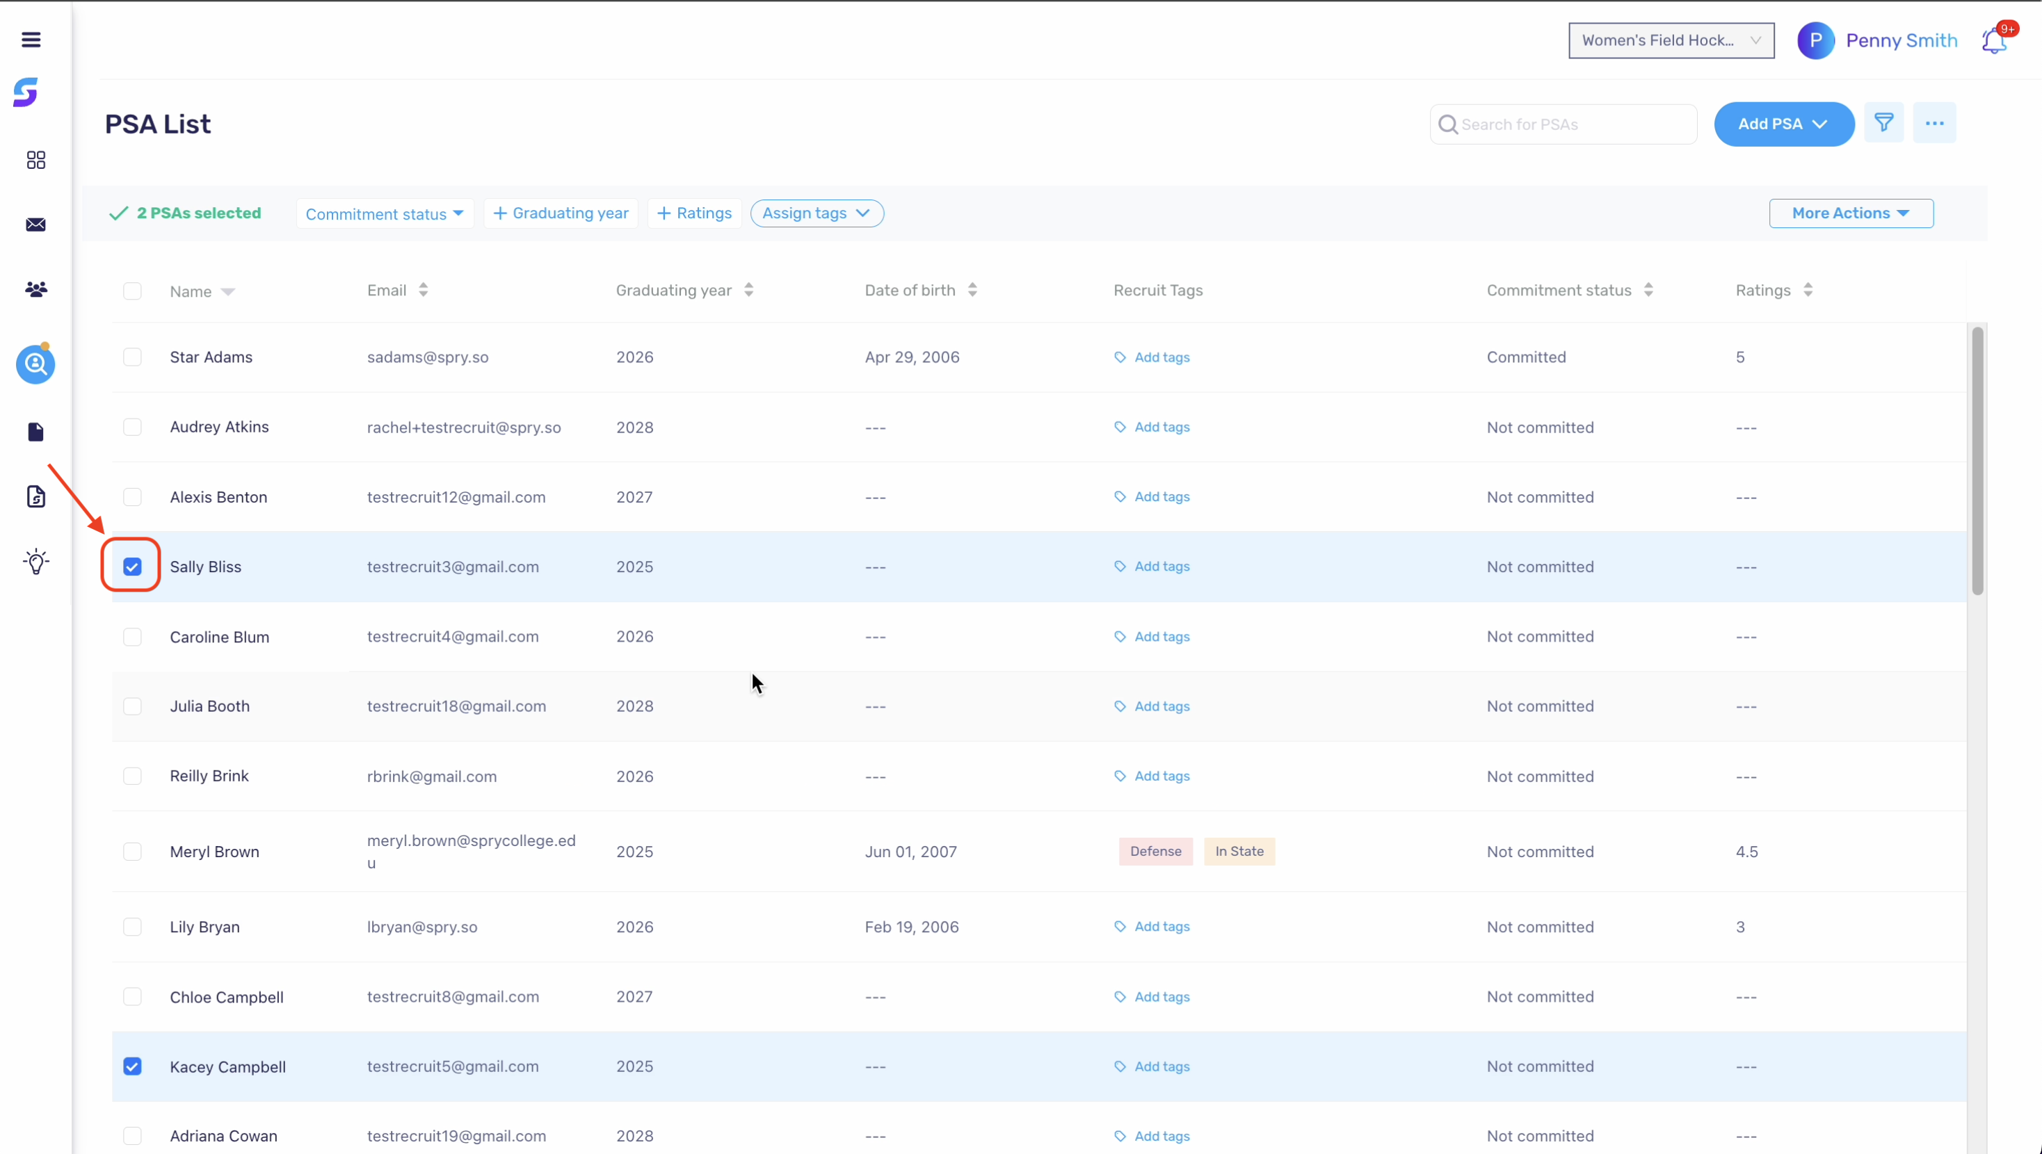Click the rbrink@gmail.com email cell
2042x1154 pixels.
click(x=432, y=777)
